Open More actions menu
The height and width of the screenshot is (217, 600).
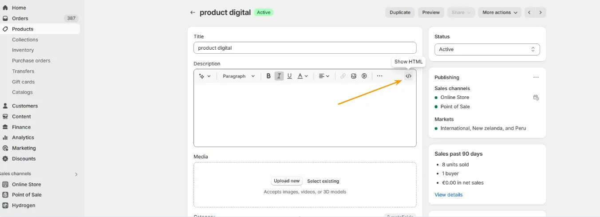(500, 12)
